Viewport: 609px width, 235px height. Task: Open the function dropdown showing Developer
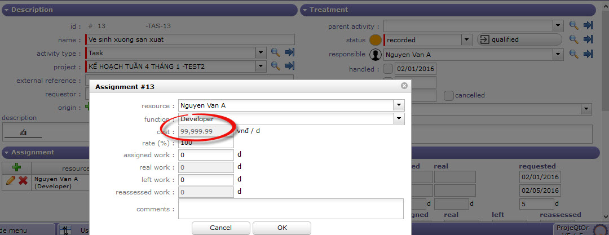point(399,119)
